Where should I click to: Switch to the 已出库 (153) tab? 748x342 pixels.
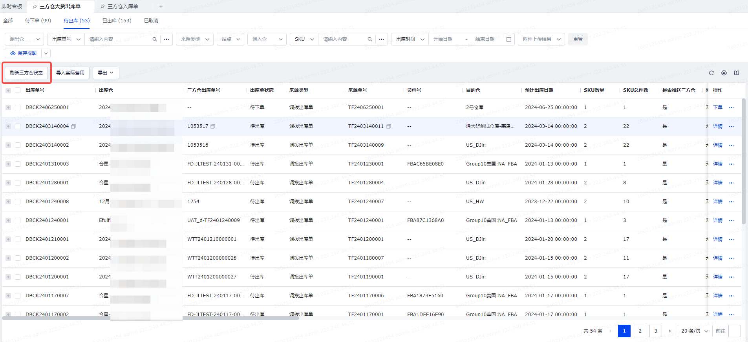tap(117, 20)
